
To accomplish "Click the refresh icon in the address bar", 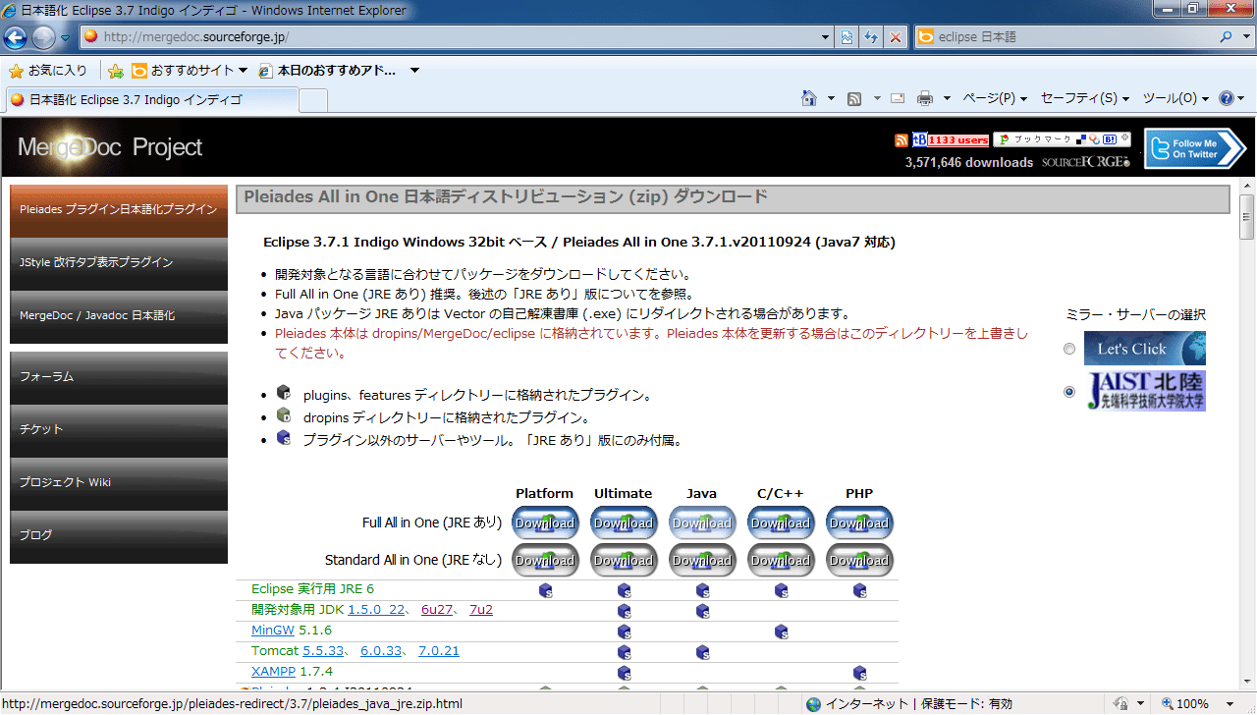I will (x=871, y=37).
